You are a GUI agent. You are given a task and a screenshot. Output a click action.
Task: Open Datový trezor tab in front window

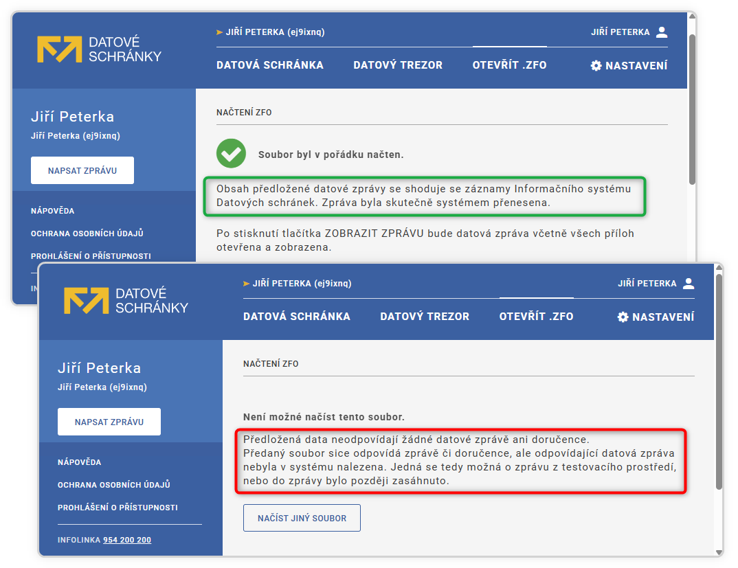point(425,316)
